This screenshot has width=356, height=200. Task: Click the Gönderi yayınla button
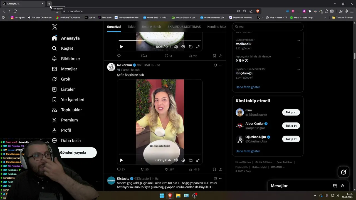[x=73, y=152]
